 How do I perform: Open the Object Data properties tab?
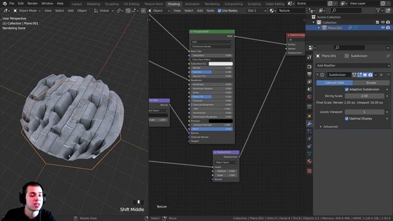point(309,153)
